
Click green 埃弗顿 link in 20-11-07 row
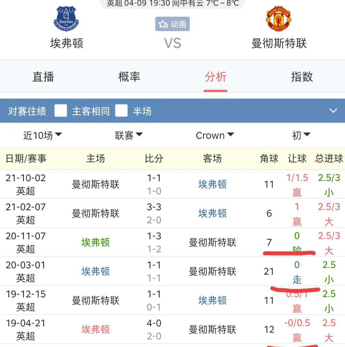(x=96, y=242)
